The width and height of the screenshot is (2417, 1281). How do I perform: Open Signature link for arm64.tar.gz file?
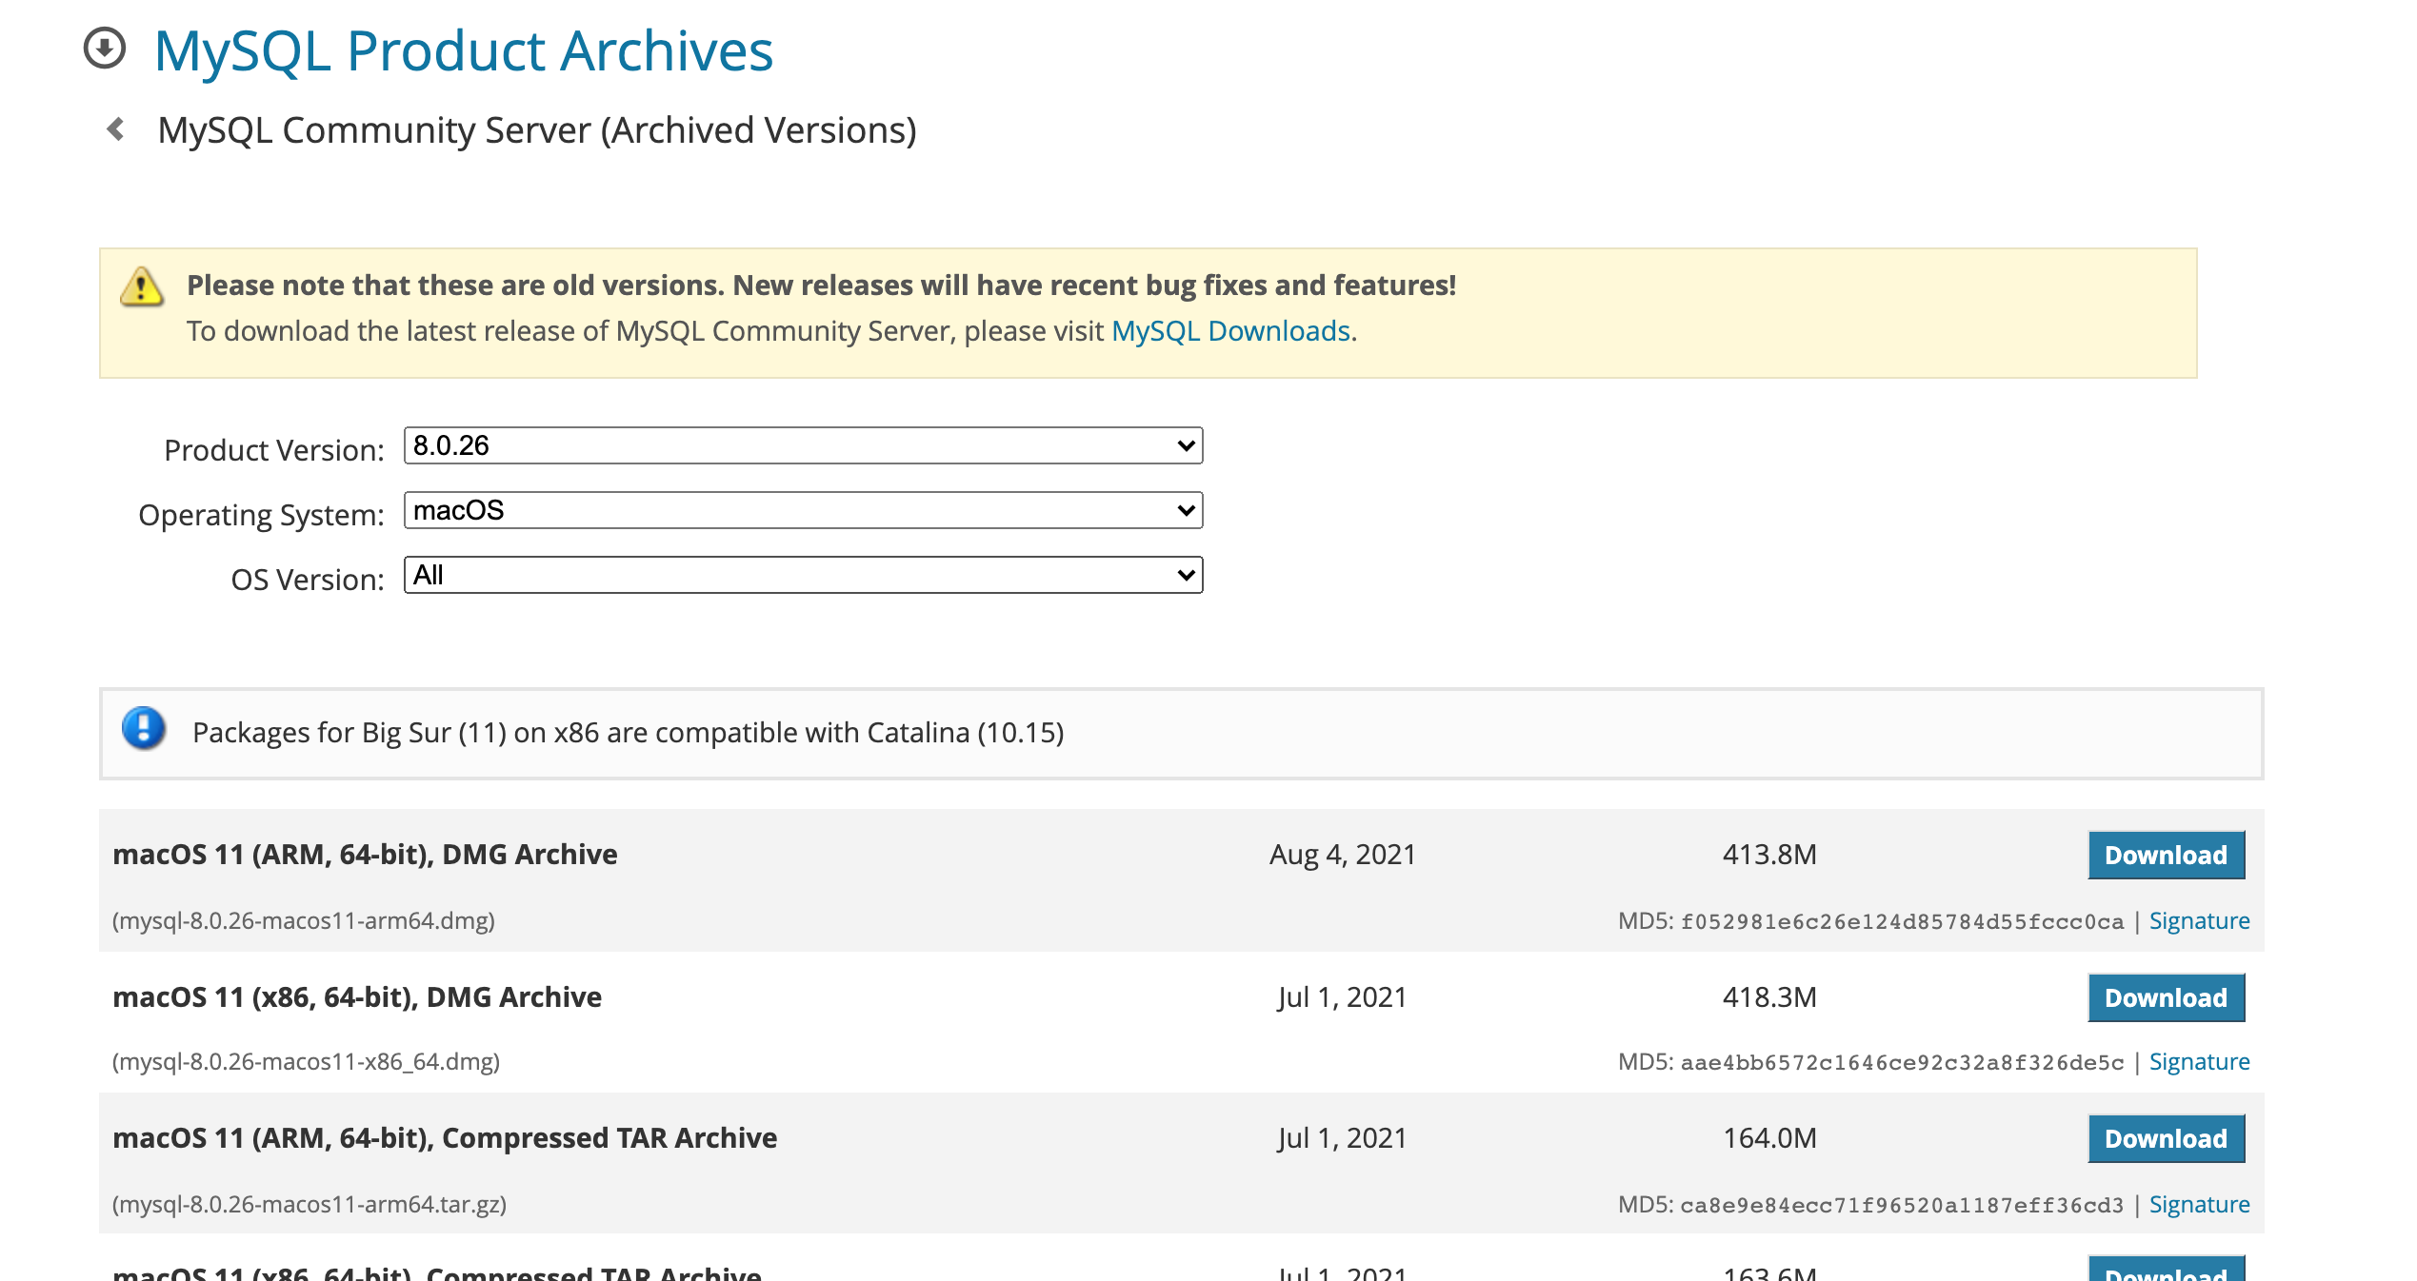[x=2198, y=1205]
